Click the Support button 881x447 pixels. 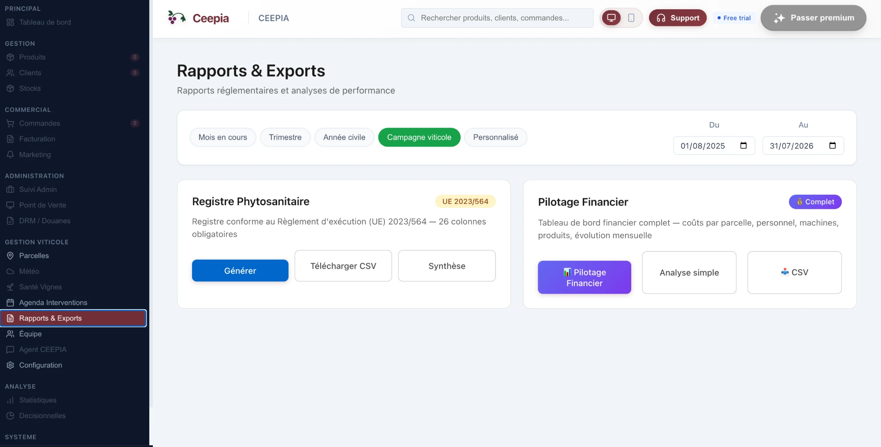(678, 18)
